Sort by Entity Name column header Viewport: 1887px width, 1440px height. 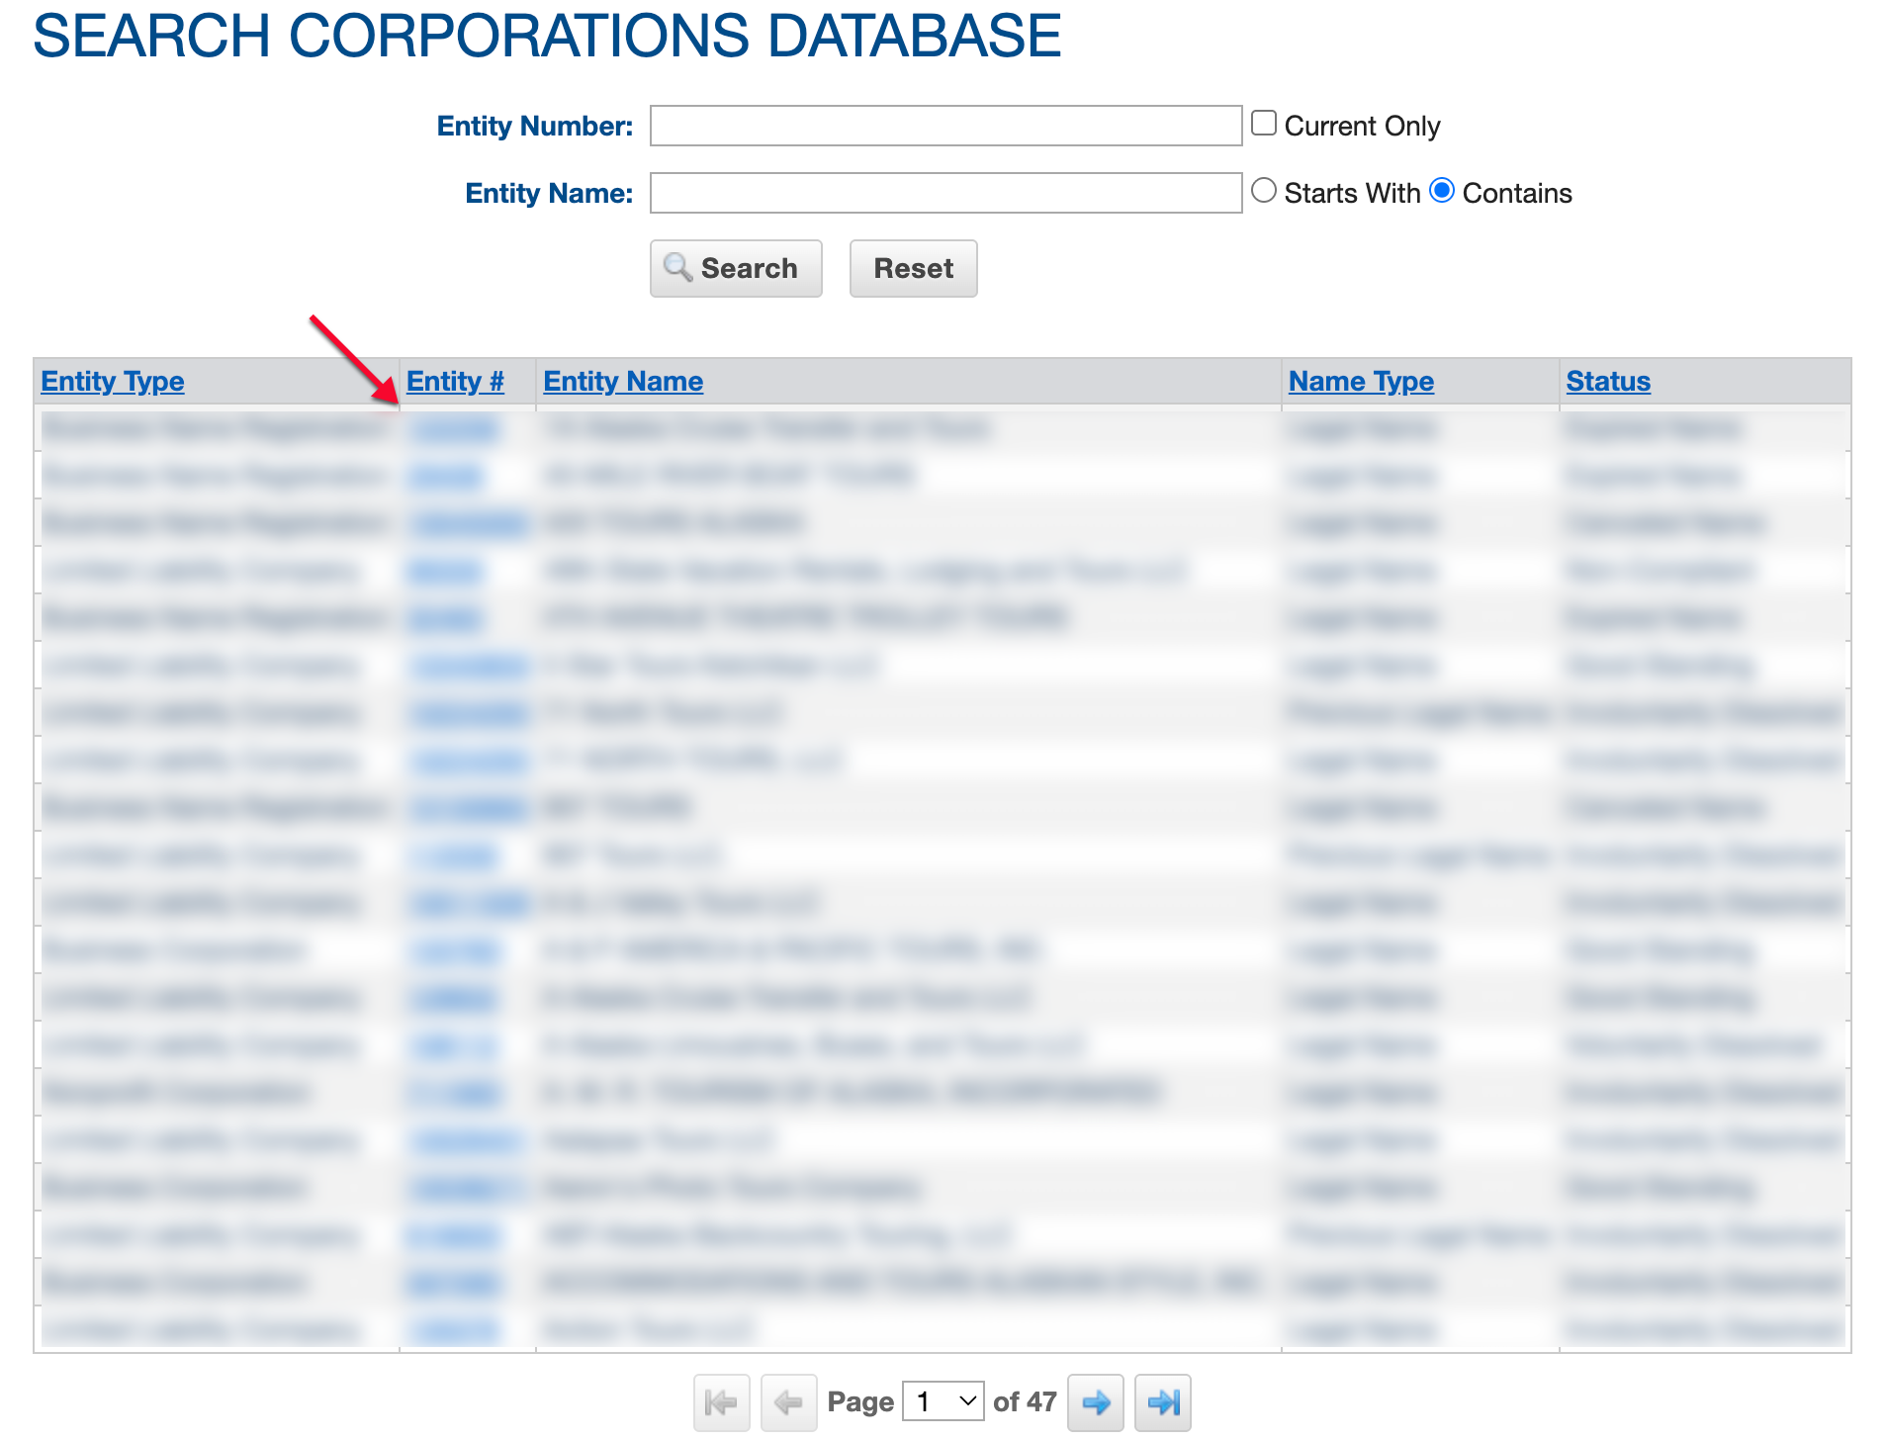tap(623, 381)
